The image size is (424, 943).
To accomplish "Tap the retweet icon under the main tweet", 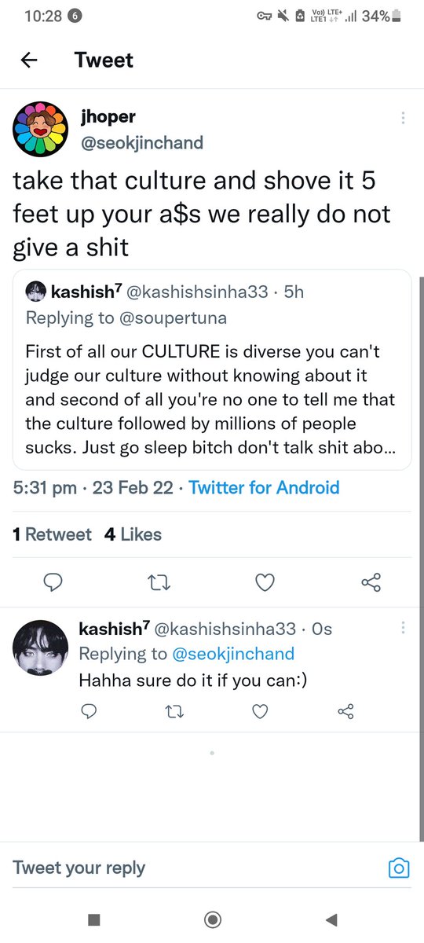I will click(x=159, y=582).
